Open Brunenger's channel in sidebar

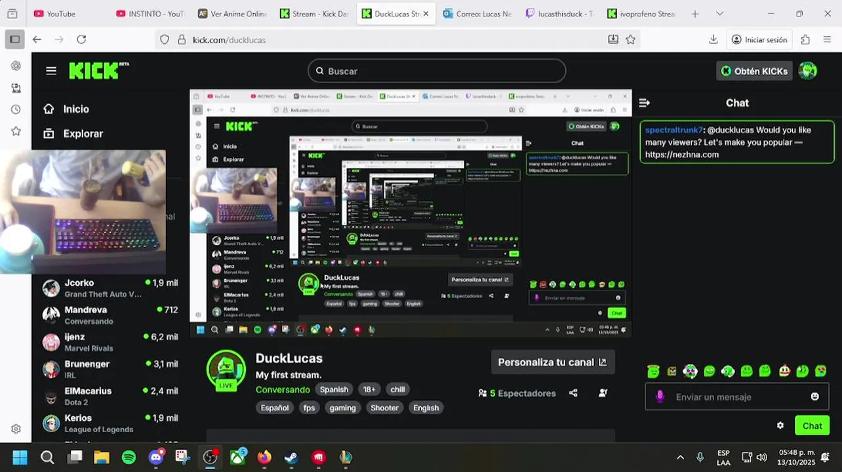click(x=110, y=369)
